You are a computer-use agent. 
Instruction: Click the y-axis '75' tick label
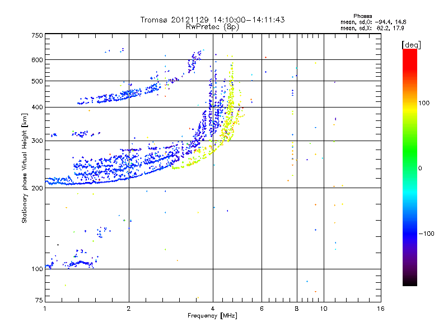[x=39, y=300]
